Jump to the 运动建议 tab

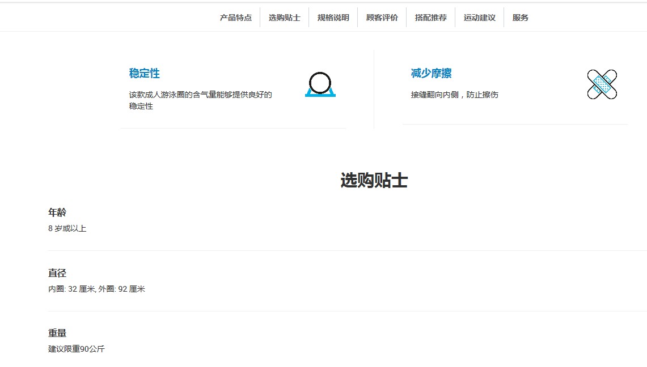tap(479, 18)
